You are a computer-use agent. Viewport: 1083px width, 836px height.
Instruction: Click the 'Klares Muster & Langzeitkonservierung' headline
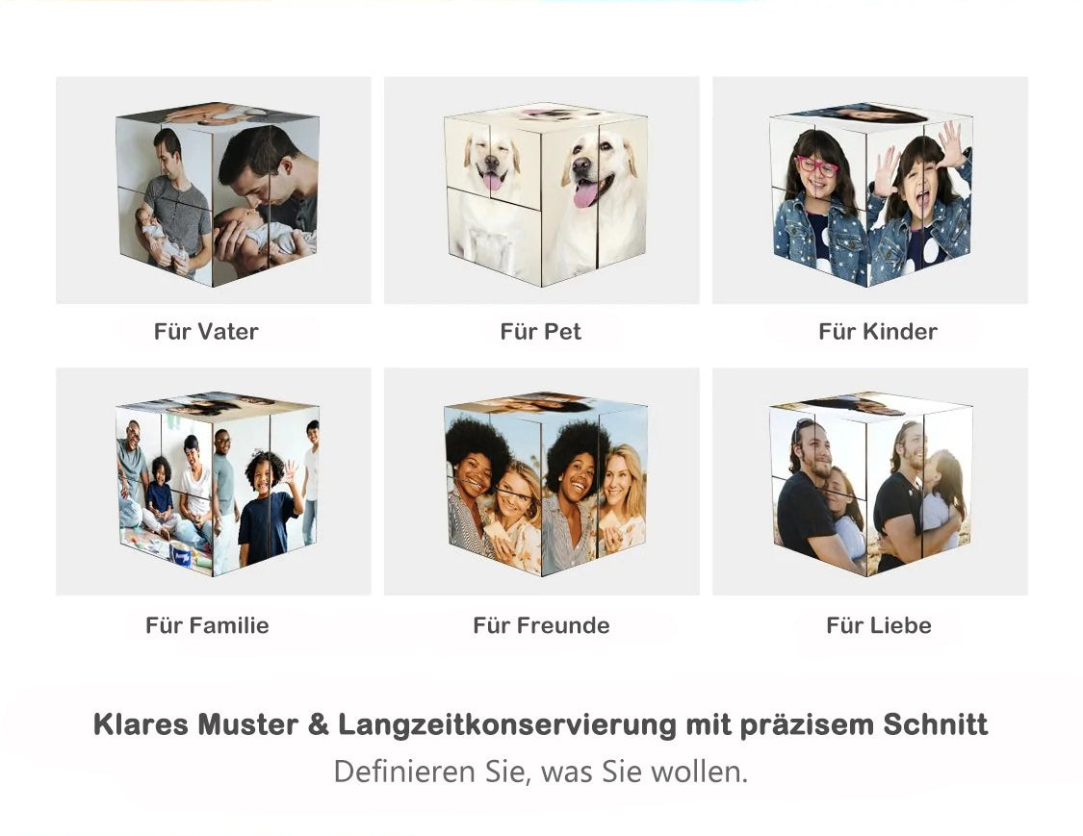point(541,724)
